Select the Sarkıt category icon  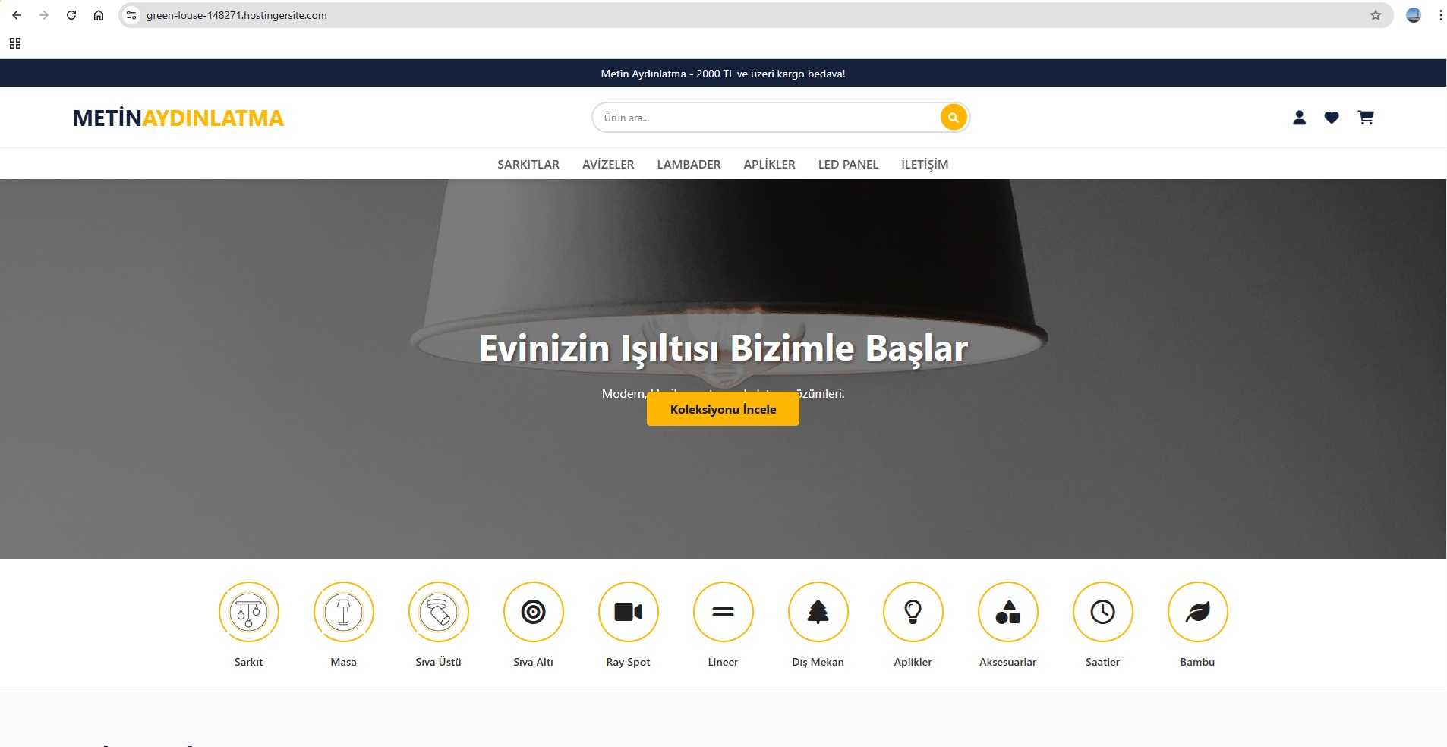pos(249,611)
